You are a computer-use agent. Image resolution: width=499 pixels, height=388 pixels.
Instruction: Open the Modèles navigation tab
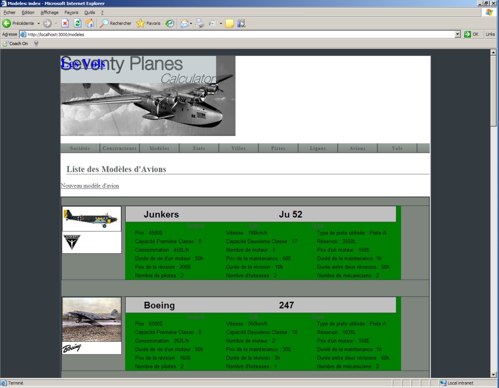tap(159, 148)
